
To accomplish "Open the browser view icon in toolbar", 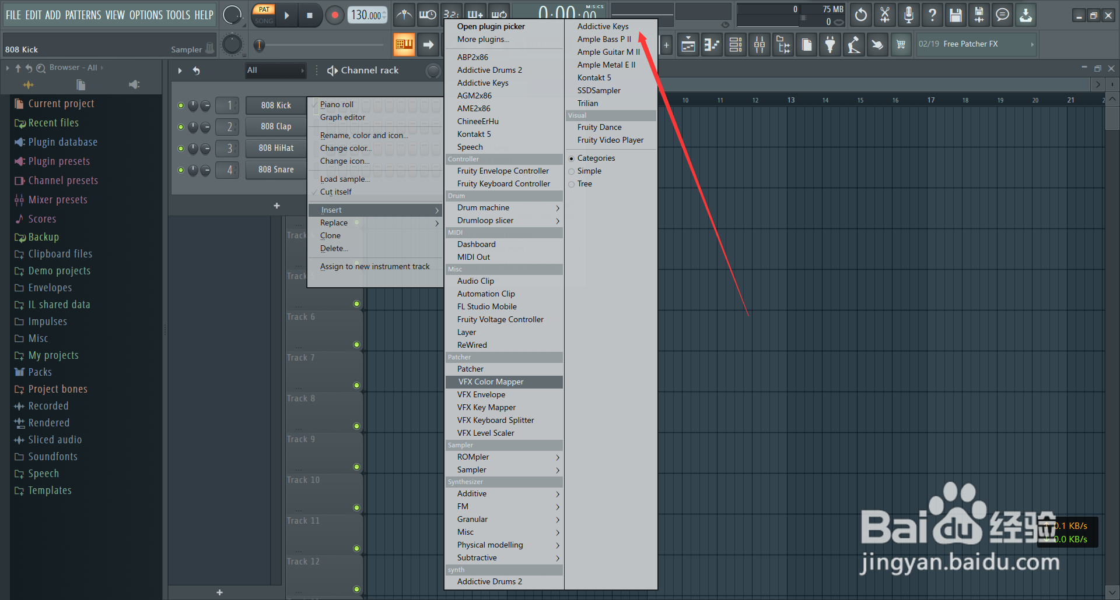I will [783, 45].
